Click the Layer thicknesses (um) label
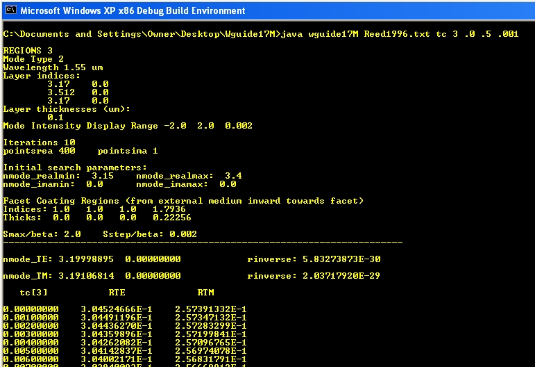 coord(67,109)
